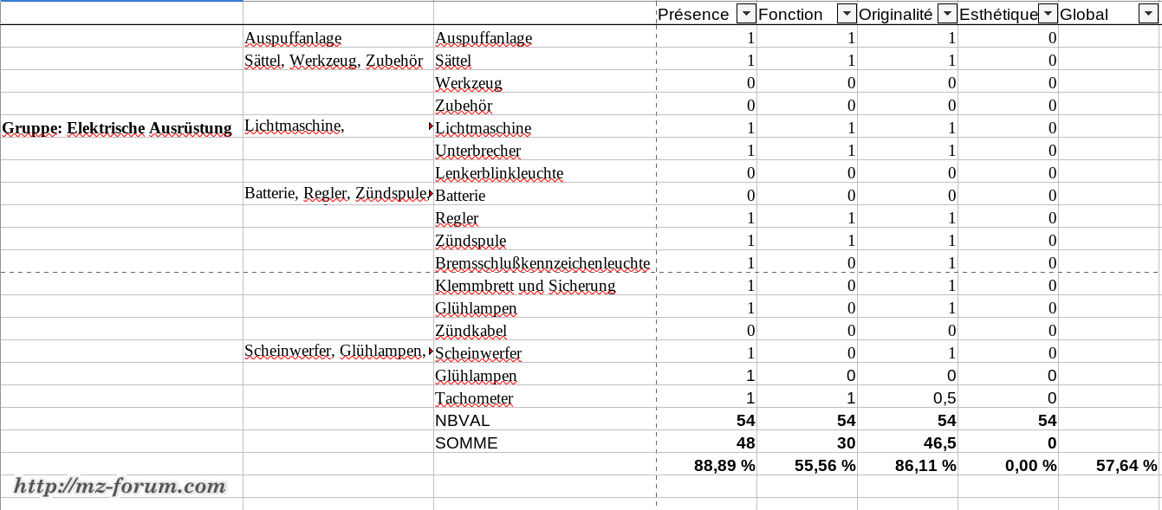Select the Bremsschlußkennzeichenleuchte cell
Image resolution: width=1162 pixels, height=510 pixels.
coord(542,263)
